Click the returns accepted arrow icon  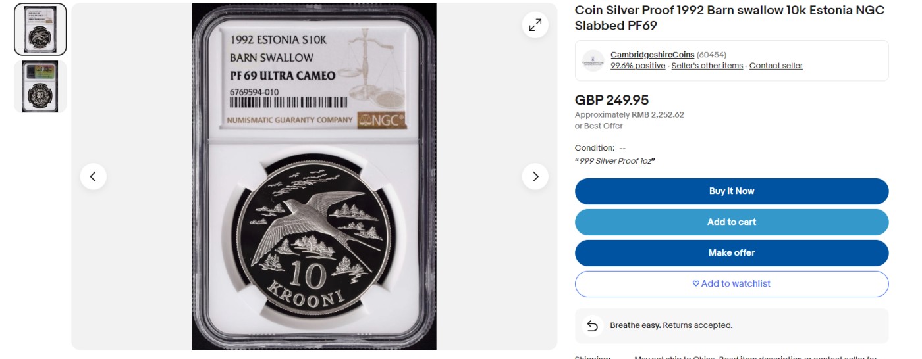click(x=592, y=325)
